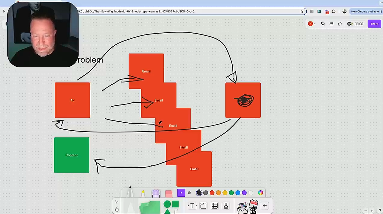Select the yellow highlighter tool
Viewport: 383px width, 214px height.
click(x=143, y=194)
